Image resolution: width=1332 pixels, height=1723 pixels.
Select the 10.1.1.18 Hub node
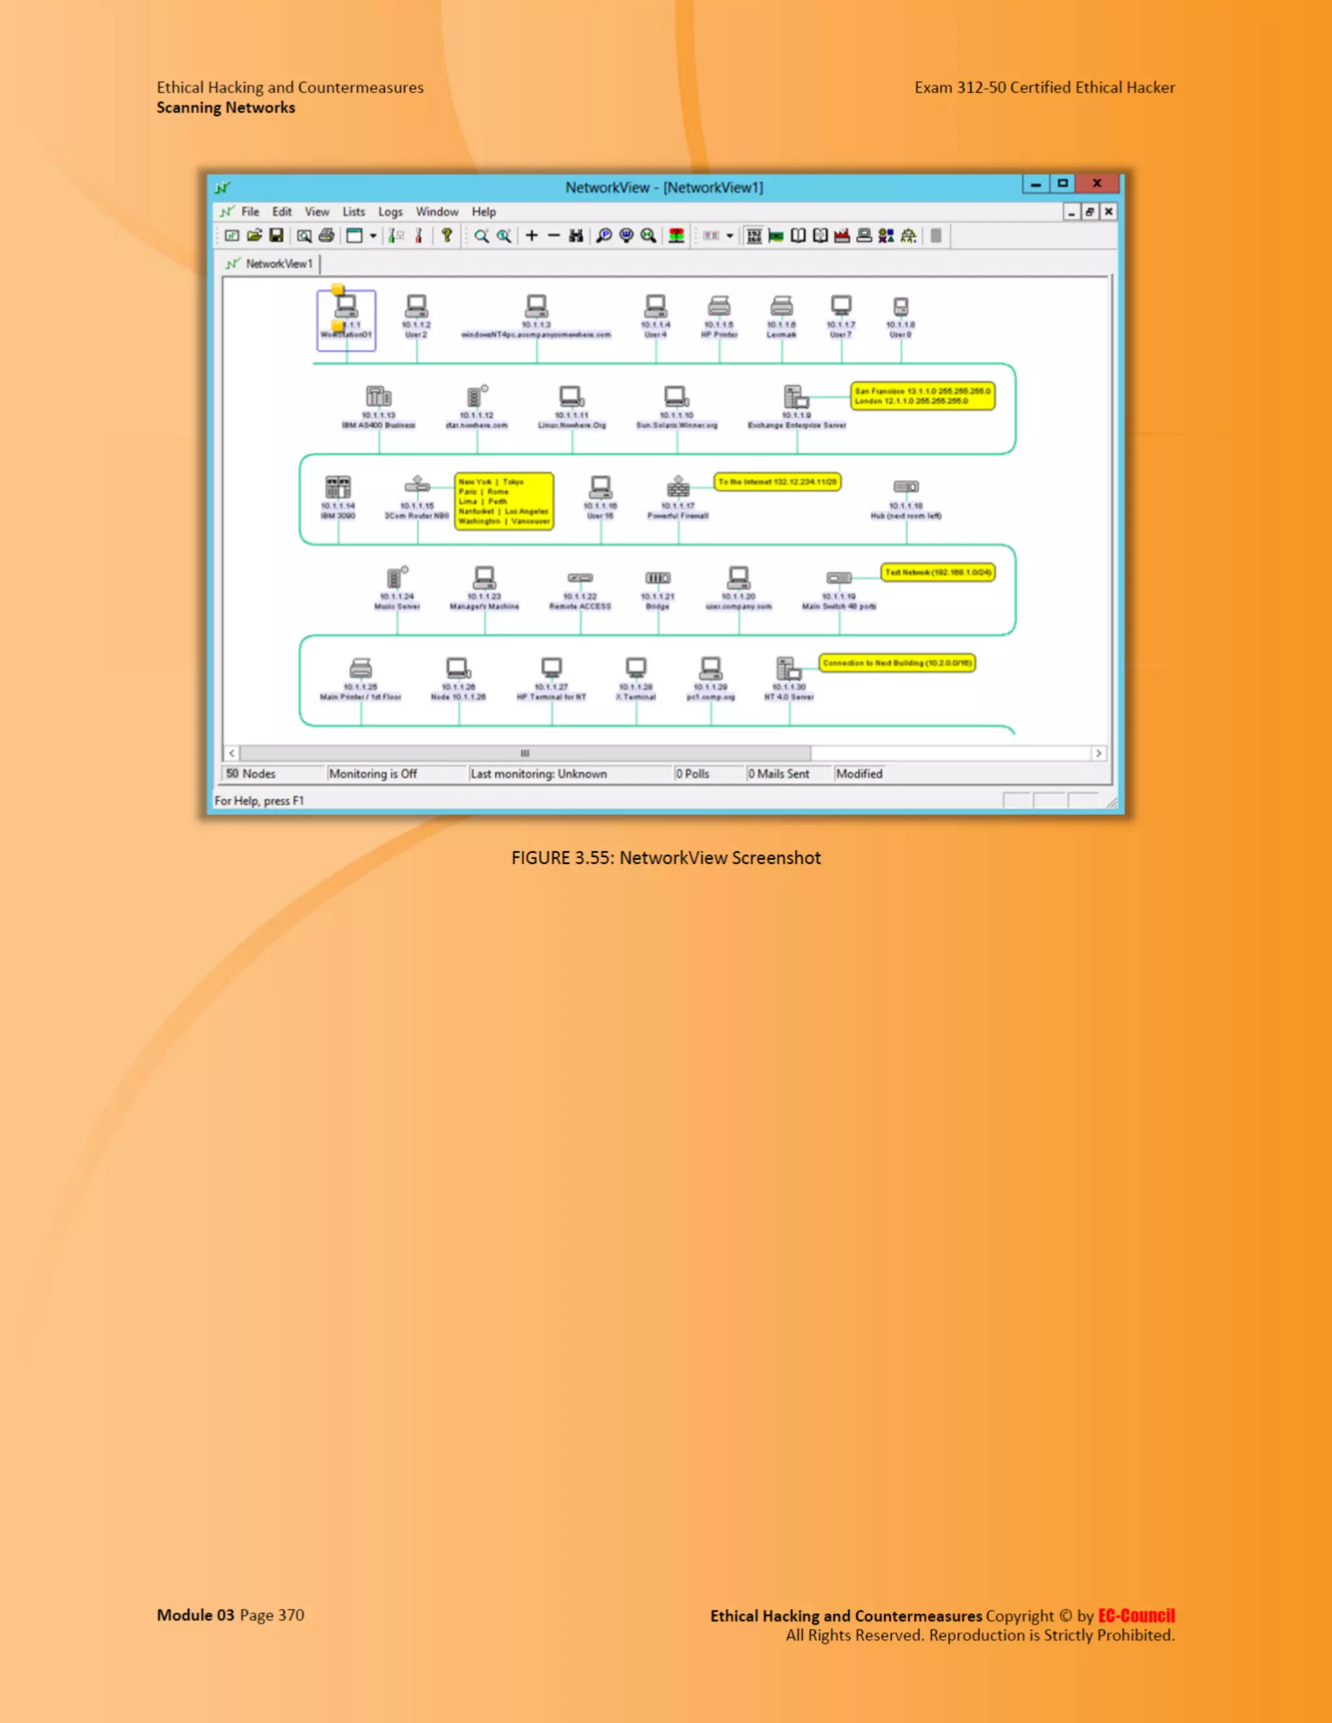tap(906, 499)
